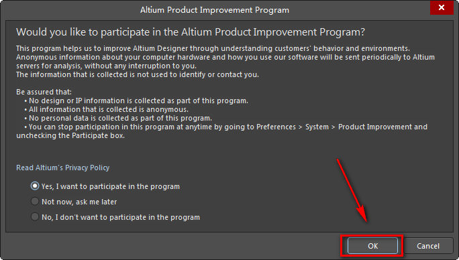
Task: Click the 'No personal data is collected' bullet
Action: tap(118, 118)
